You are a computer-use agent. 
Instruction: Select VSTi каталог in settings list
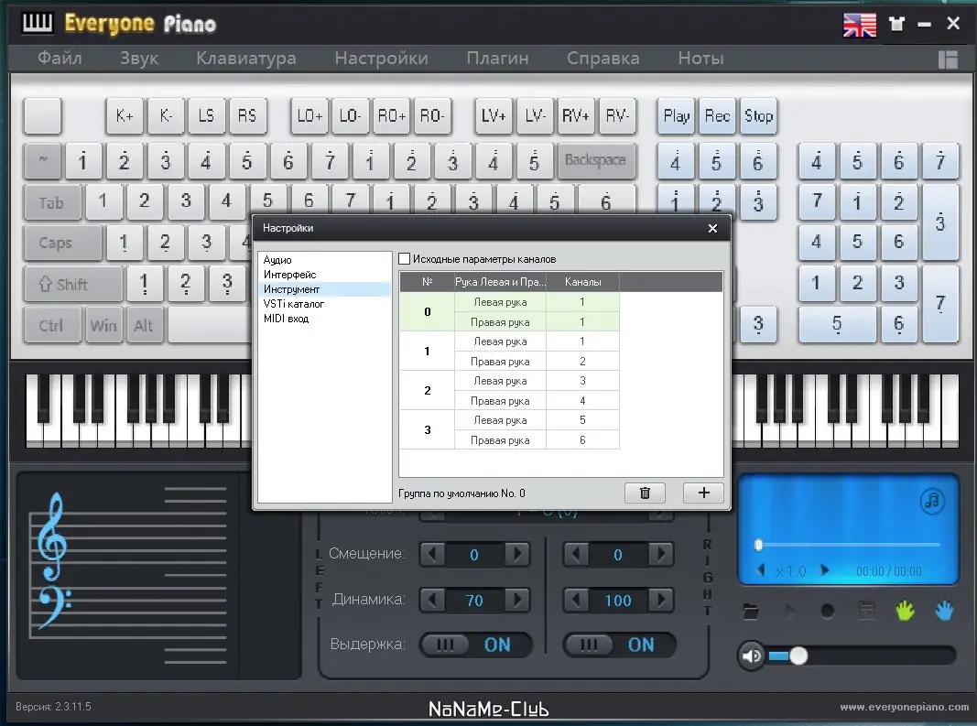(294, 303)
